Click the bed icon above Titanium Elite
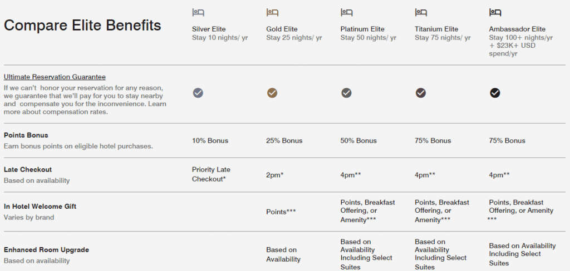 coord(421,12)
